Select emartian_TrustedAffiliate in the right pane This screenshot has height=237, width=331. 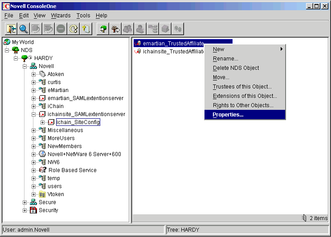click(173, 44)
